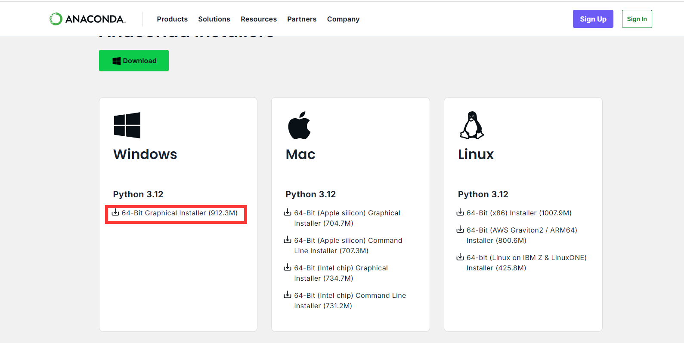
Task: Download Windows 64-Bit Graphical Installer (912.3M)
Action: click(x=180, y=213)
